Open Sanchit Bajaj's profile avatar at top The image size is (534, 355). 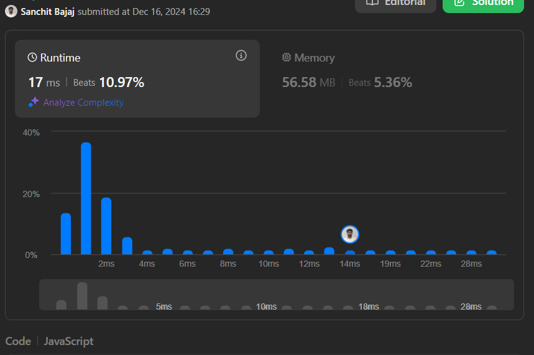[x=11, y=11]
